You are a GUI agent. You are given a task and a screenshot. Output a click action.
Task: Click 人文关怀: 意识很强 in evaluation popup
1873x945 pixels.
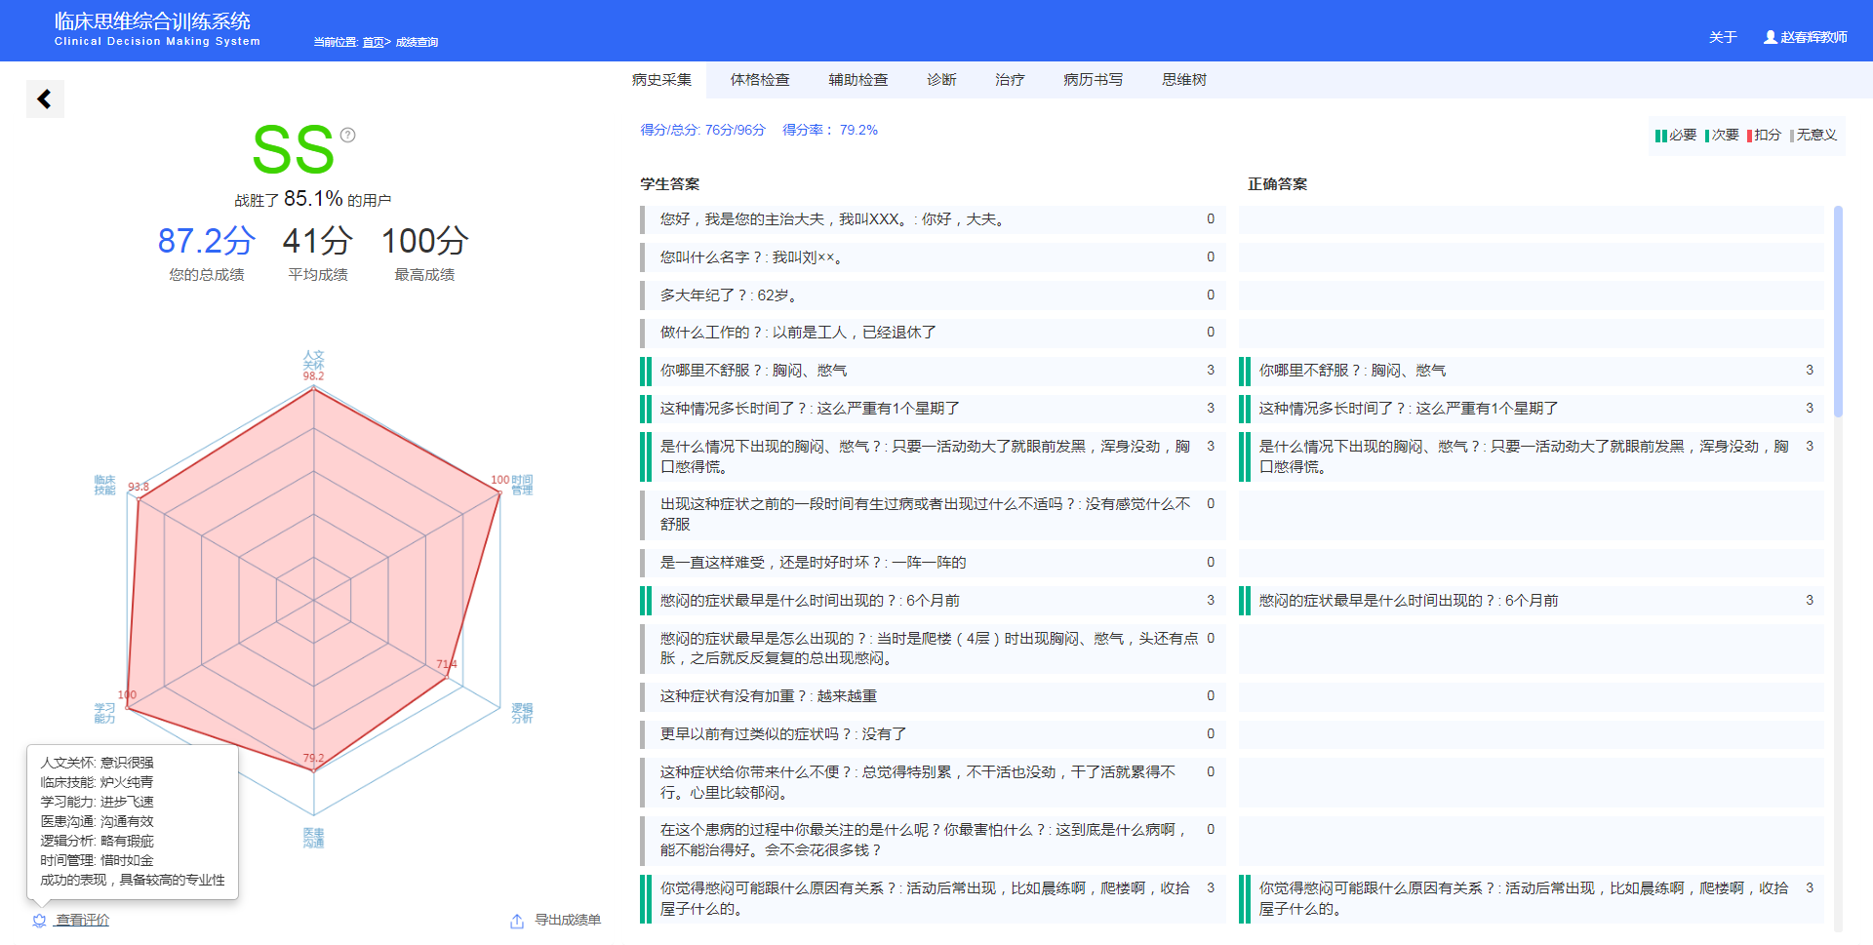tap(97, 763)
